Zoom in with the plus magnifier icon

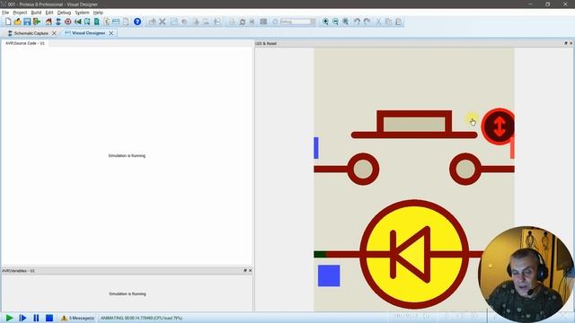(x=325, y=22)
